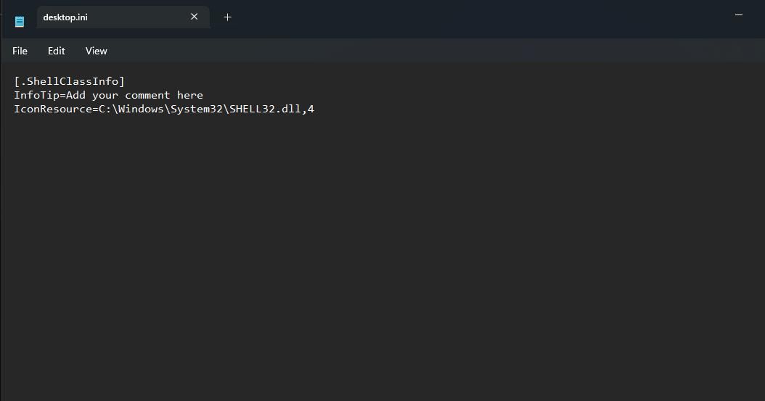Click SHELL32.dll in the icon path
The width and height of the screenshot is (765, 401).
(x=265, y=109)
